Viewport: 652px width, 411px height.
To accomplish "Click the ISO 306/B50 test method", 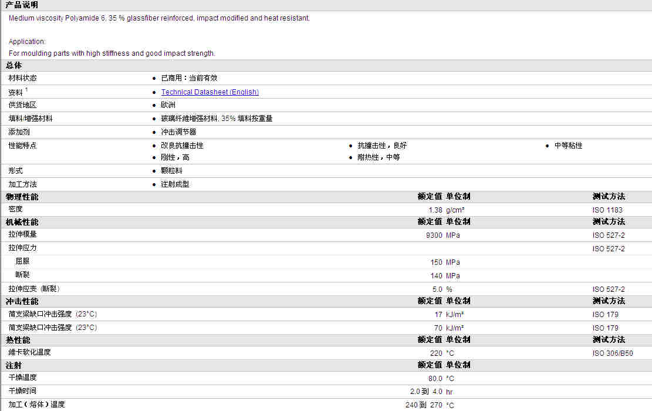I will coord(613,353).
